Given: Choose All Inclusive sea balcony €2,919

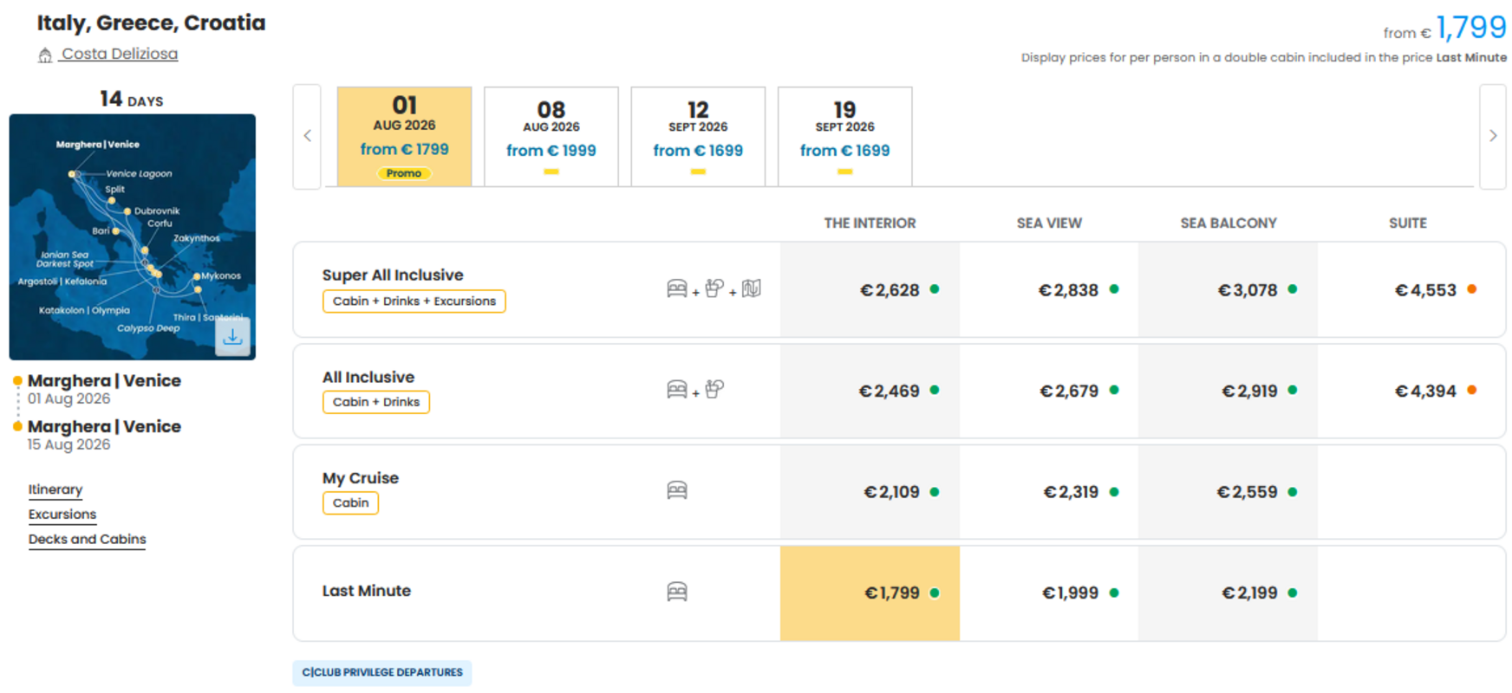Looking at the screenshot, I should (1228, 391).
